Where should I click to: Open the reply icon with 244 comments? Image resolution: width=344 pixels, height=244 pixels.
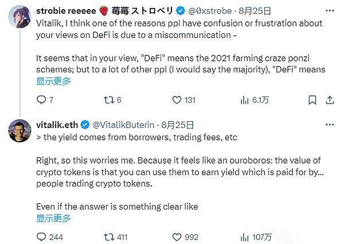click(x=41, y=237)
